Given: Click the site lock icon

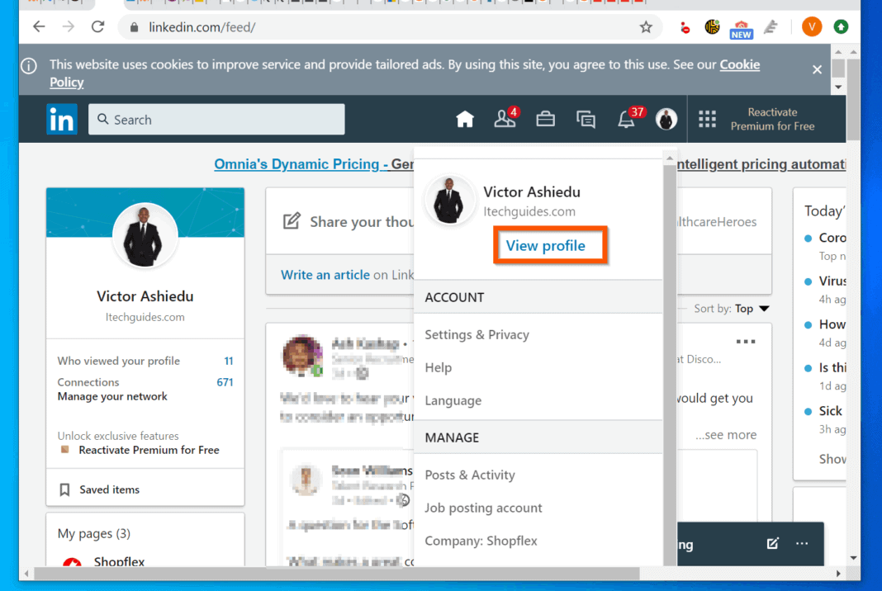Looking at the screenshot, I should pos(134,27).
